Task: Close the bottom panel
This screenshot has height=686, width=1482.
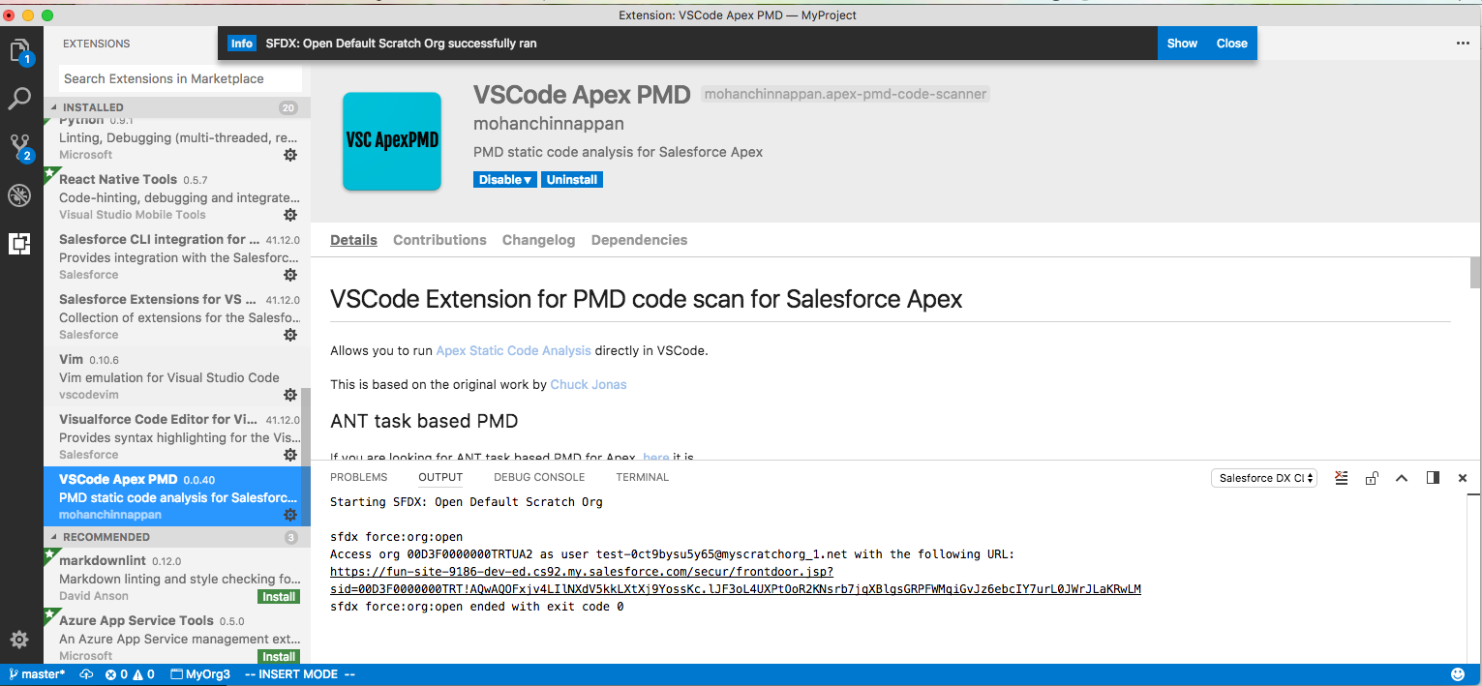Action: point(1463,478)
